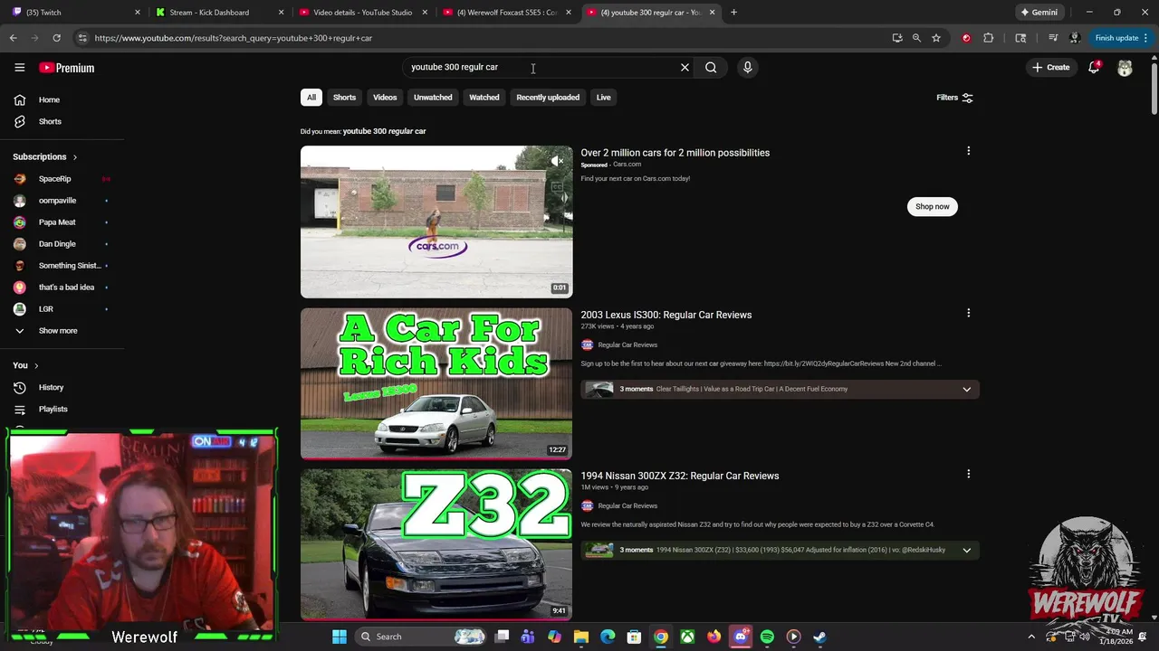Switch to the Kick Dashboard tab
This screenshot has width=1159, height=651.
[217, 13]
